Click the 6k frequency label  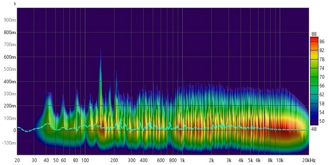coord(258,160)
